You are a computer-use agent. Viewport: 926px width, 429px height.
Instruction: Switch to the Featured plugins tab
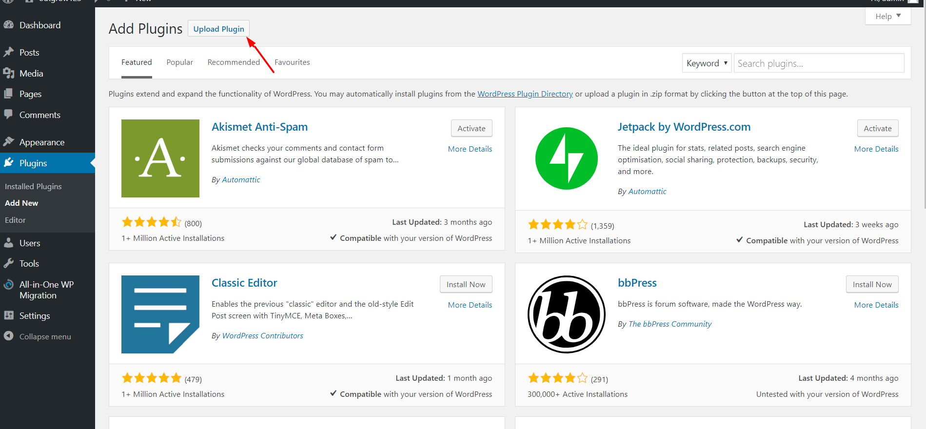[x=137, y=62]
